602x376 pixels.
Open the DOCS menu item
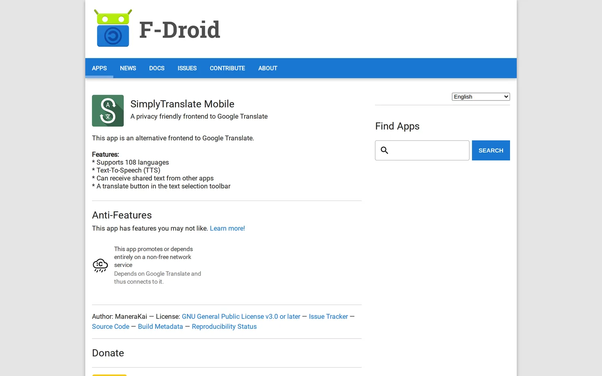coord(157,68)
